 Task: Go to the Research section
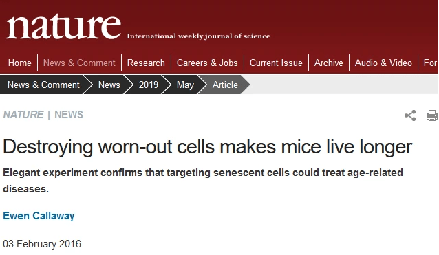coord(146,63)
